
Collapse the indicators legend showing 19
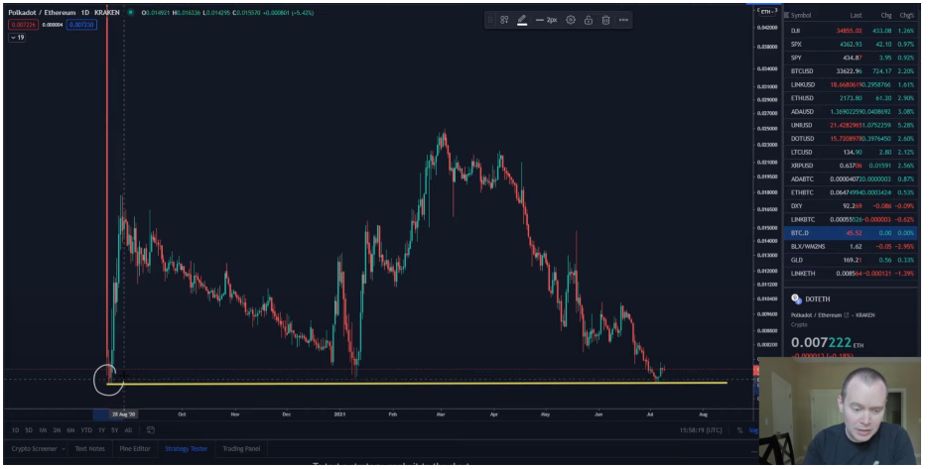(x=17, y=38)
